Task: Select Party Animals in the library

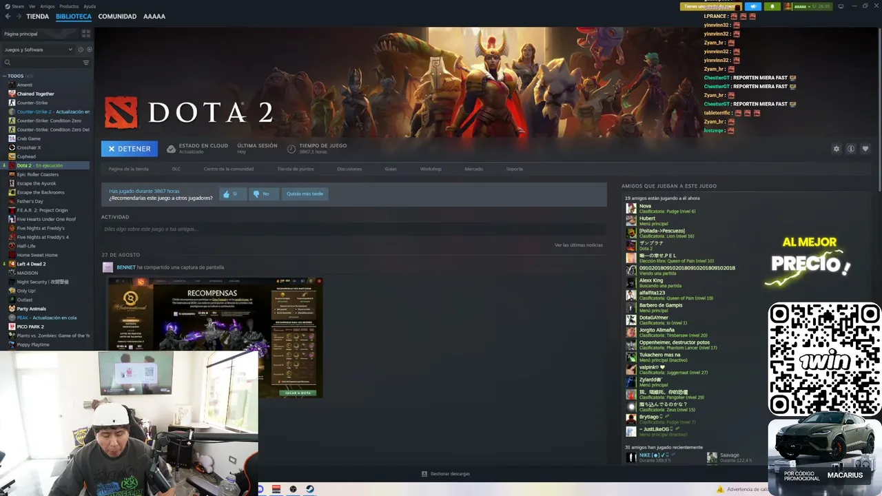Action: click(x=31, y=309)
